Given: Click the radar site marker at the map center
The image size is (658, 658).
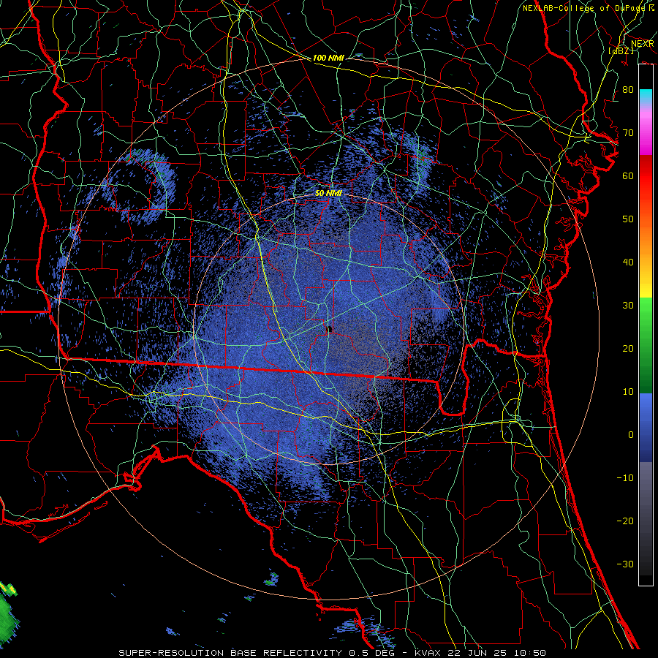Looking at the screenshot, I should pos(330,329).
